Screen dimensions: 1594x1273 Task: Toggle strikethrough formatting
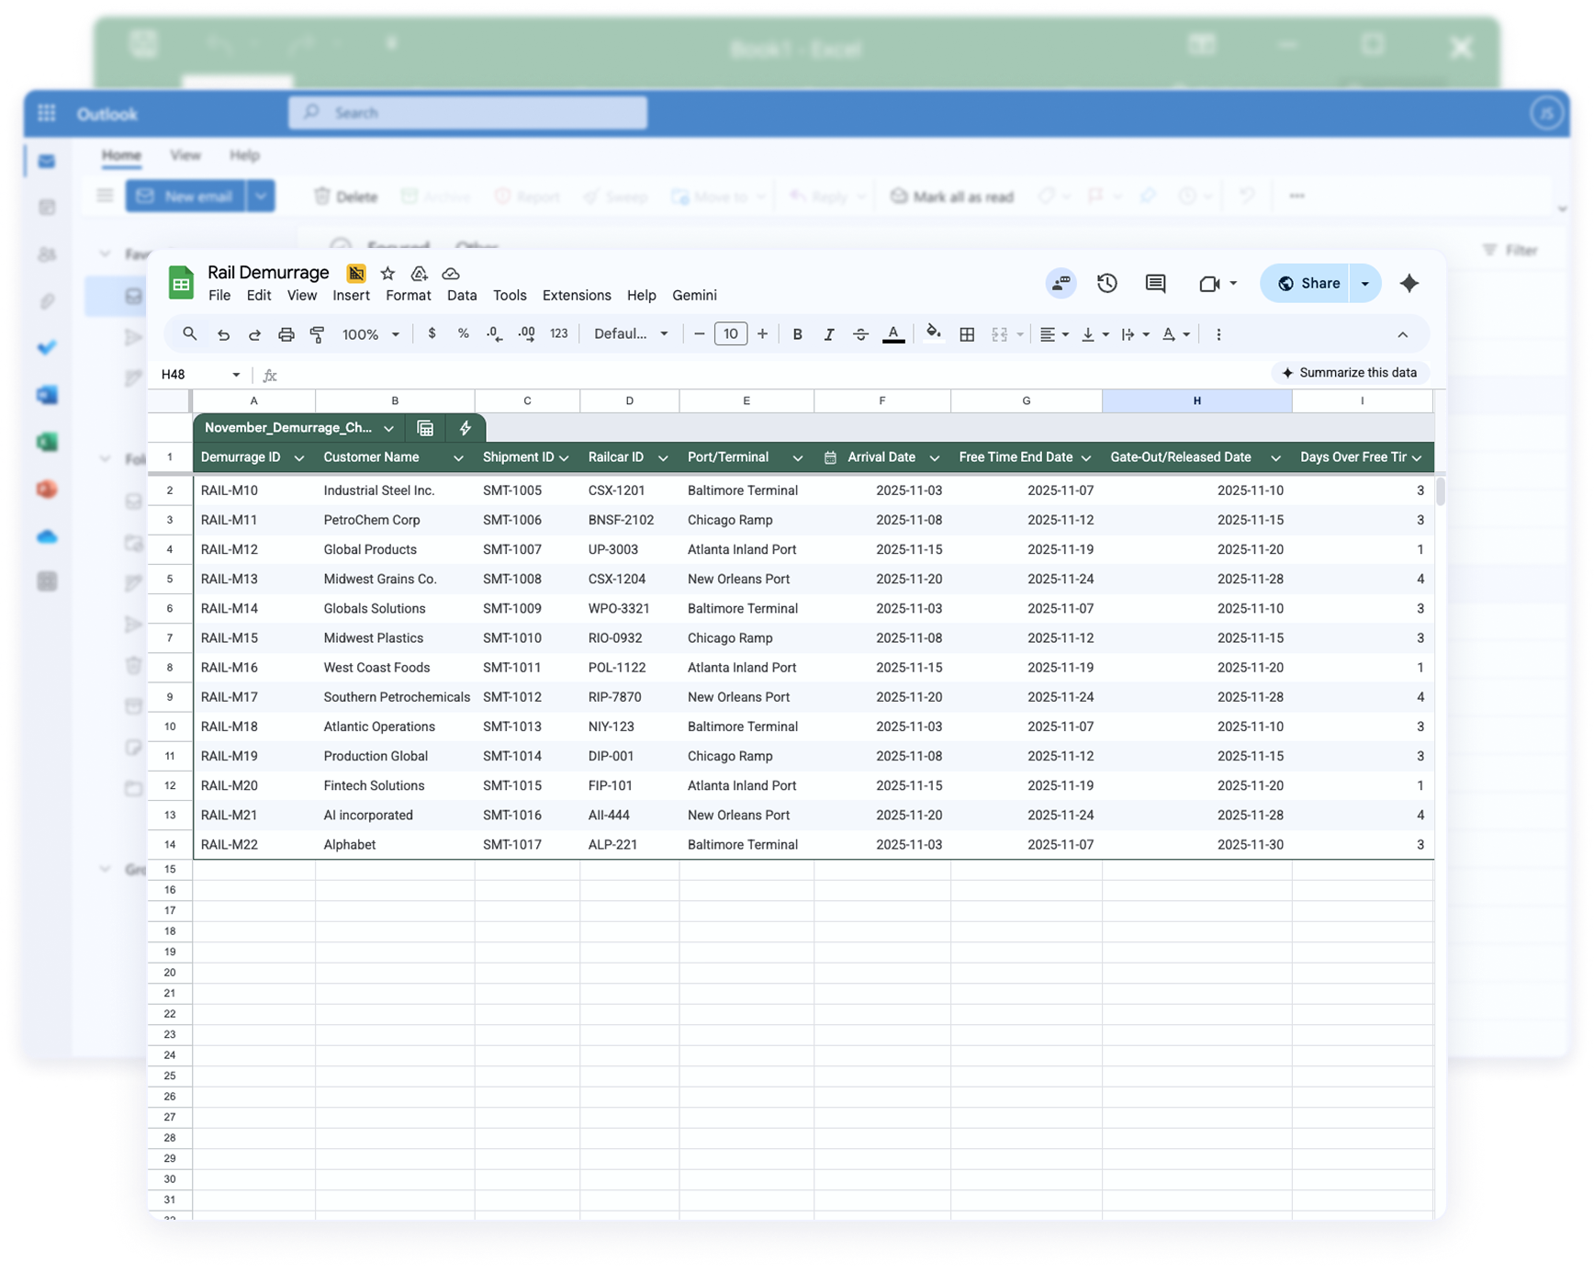pyautogui.click(x=860, y=333)
